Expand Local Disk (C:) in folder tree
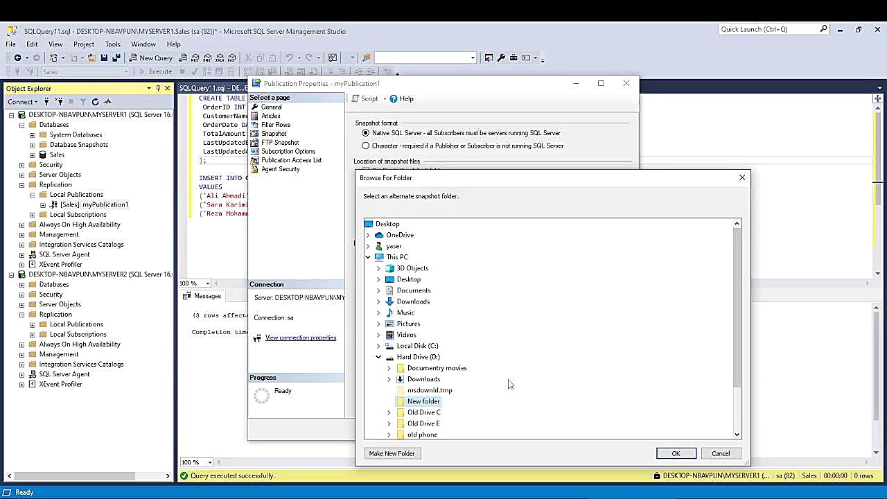887x499 pixels. click(x=378, y=346)
